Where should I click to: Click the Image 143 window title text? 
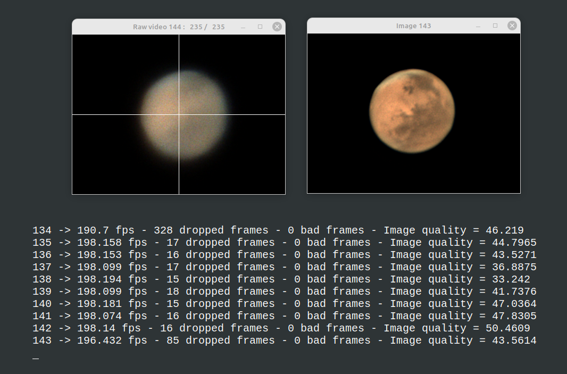coord(413,26)
